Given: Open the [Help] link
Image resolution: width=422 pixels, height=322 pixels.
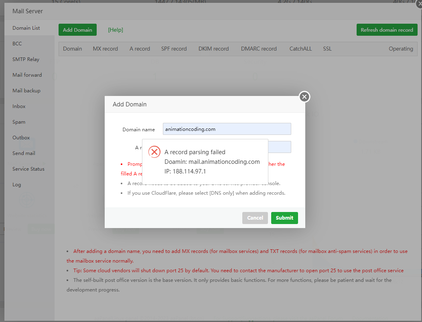Looking at the screenshot, I should (116, 30).
